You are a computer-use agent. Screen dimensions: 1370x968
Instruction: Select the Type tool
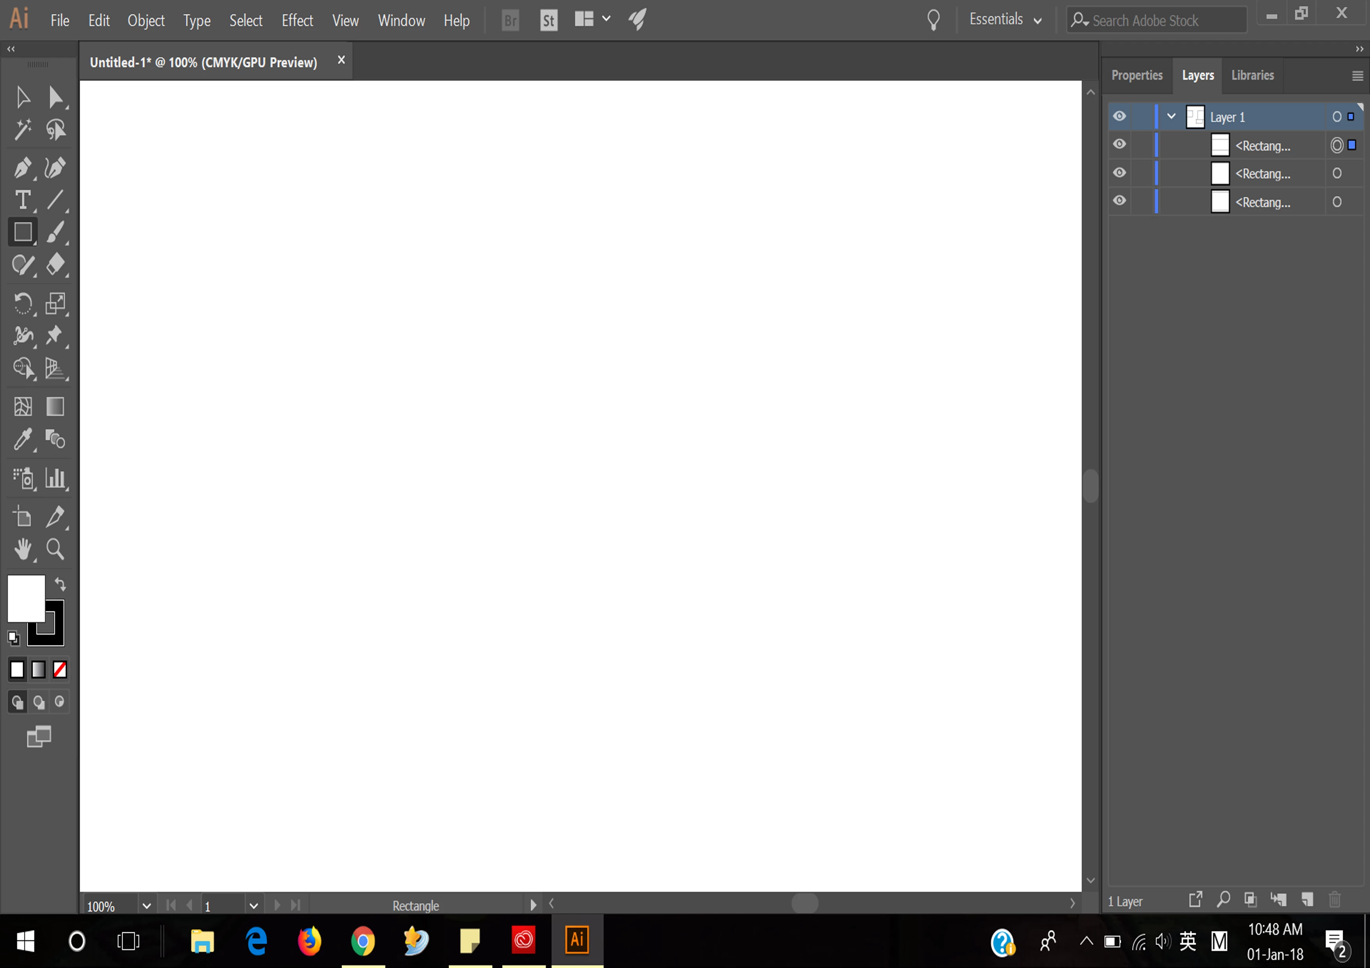[23, 200]
